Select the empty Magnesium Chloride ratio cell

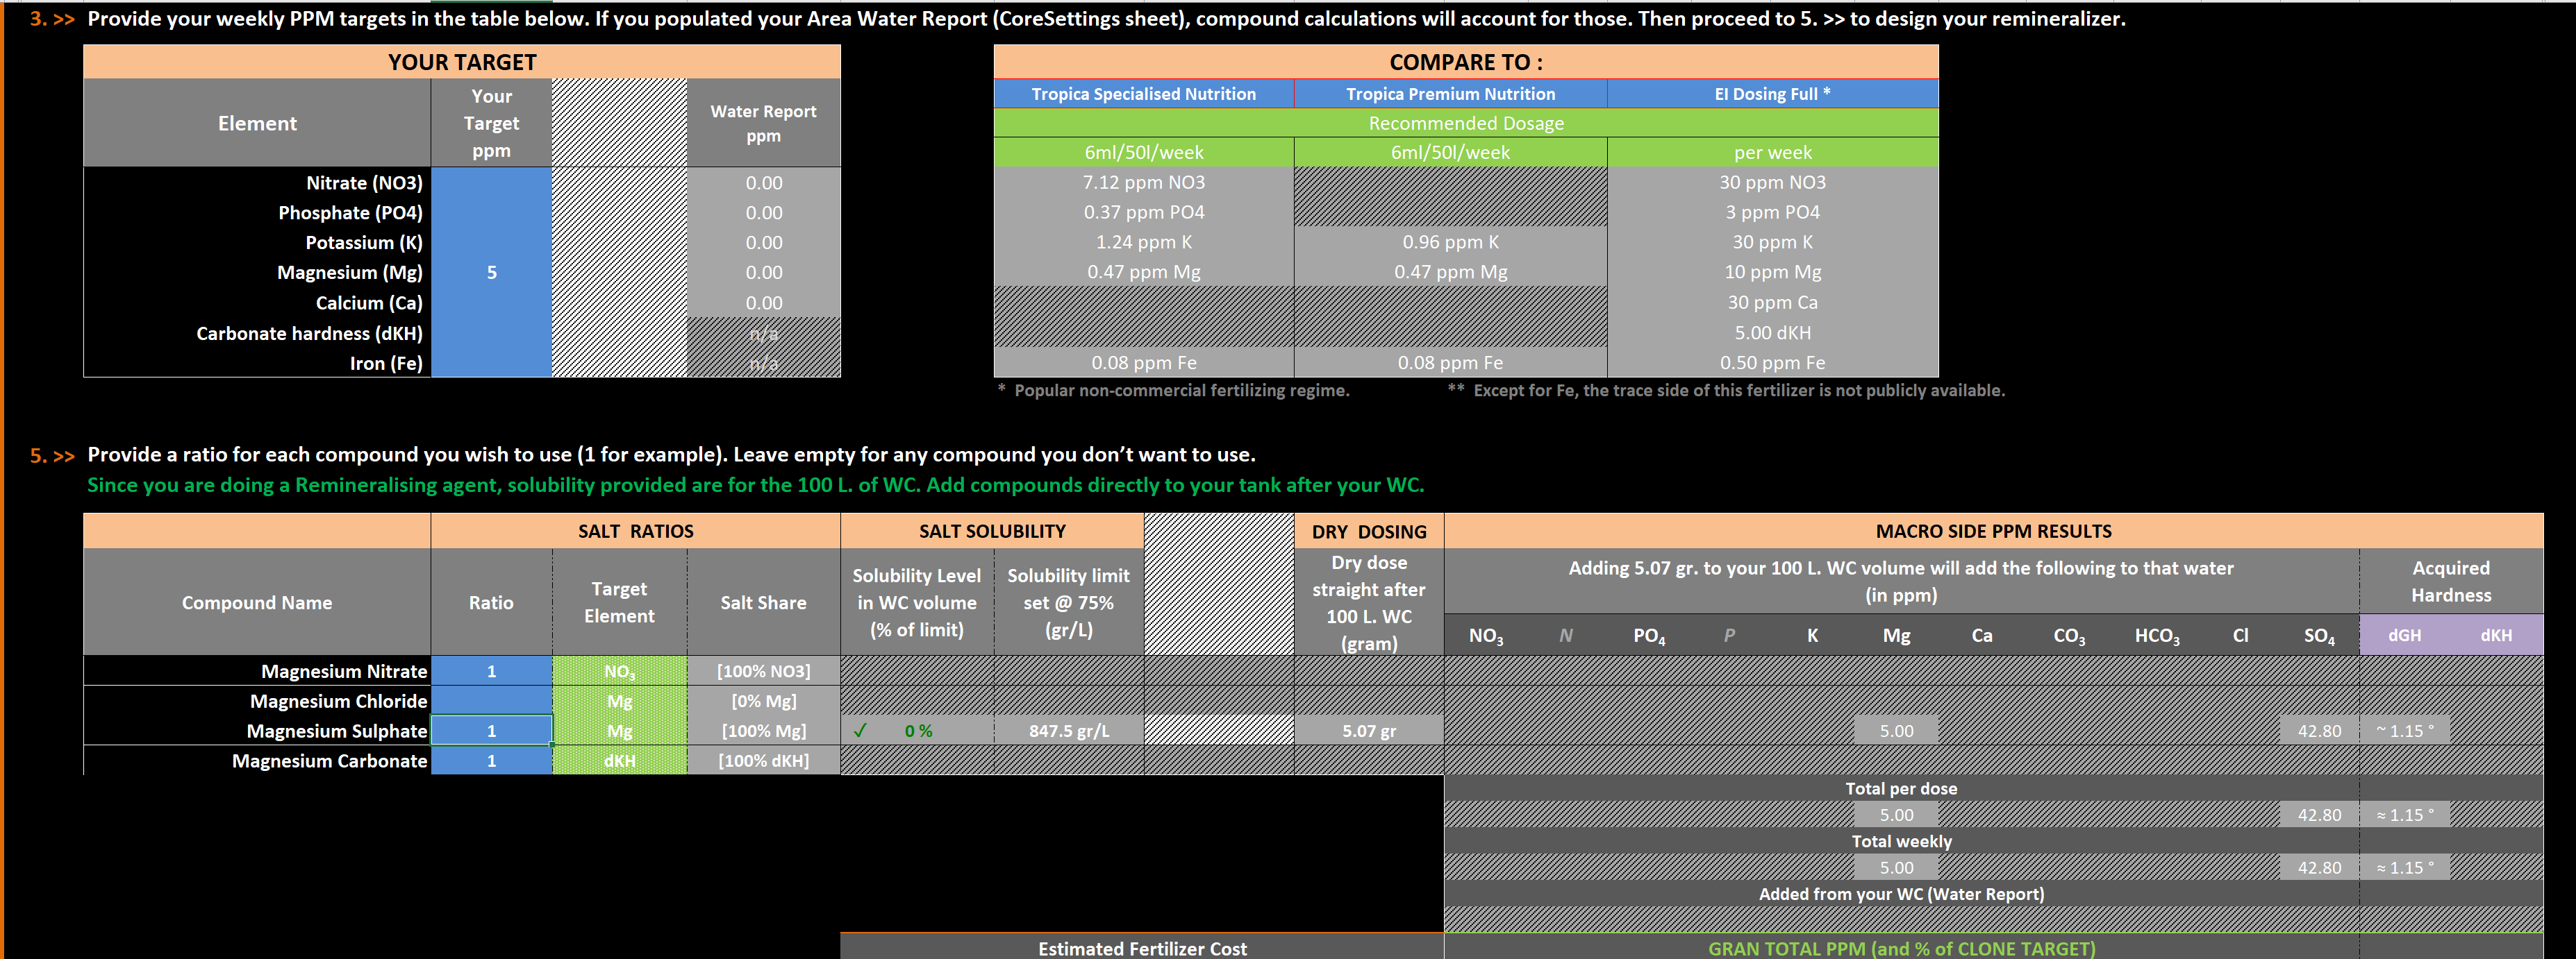click(x=491, y=702)
